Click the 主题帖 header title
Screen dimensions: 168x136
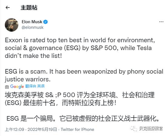29,8
